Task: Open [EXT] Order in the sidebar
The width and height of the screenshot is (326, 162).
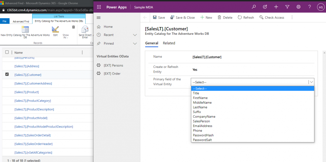Action: point(112,73)
